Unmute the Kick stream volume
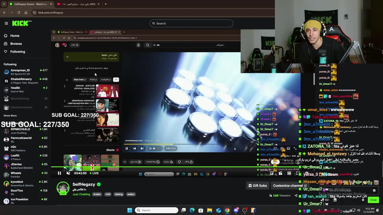Image resolution: width=383 pixels, height=215 pixels. [x=68, y=173]
